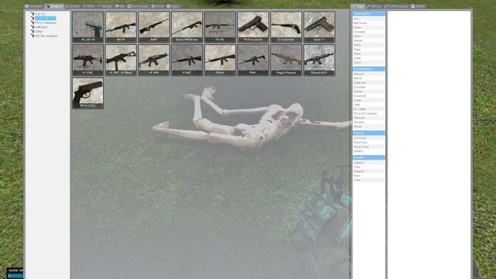Select the Eye Poser tool
Viewport: 496px width, 279px height.
(x=369, y=138)
